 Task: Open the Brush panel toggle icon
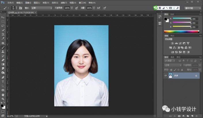(x=20, y=8)
